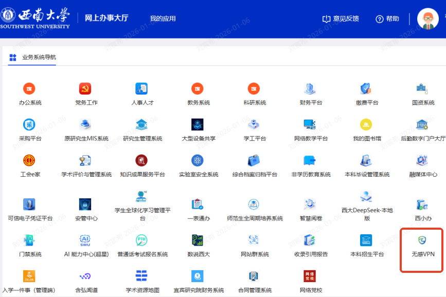Open the 西大DeepSeek-本地版 icon

tap(366, 196)
